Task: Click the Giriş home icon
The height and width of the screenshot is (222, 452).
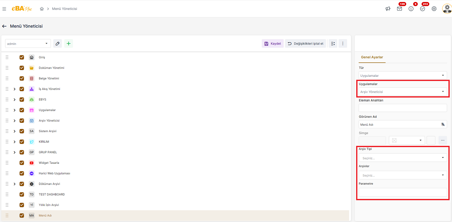Action: coord(31,57)
